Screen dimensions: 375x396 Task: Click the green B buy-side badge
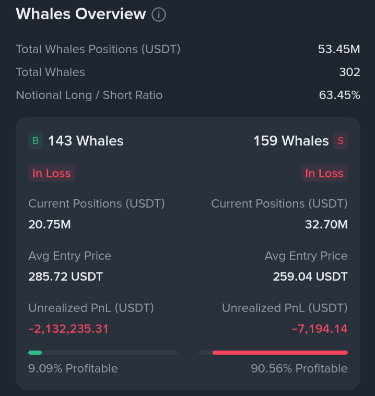point(36,141)
